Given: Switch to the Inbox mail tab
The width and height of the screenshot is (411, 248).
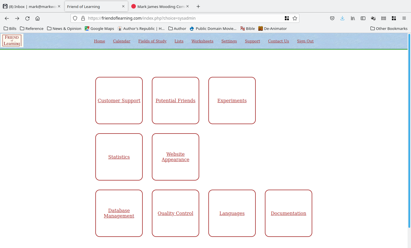Looking at the screenshot, I should click(31, 7).
